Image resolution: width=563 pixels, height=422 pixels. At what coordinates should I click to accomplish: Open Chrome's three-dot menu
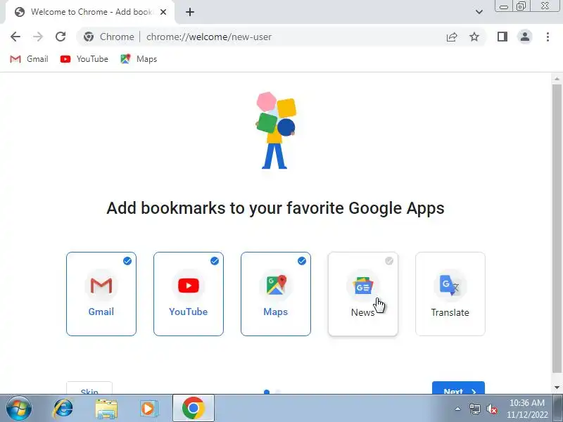[548, 37]
